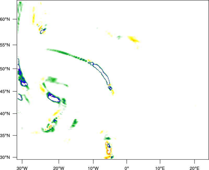Click the 35°N latitude label

5,135
